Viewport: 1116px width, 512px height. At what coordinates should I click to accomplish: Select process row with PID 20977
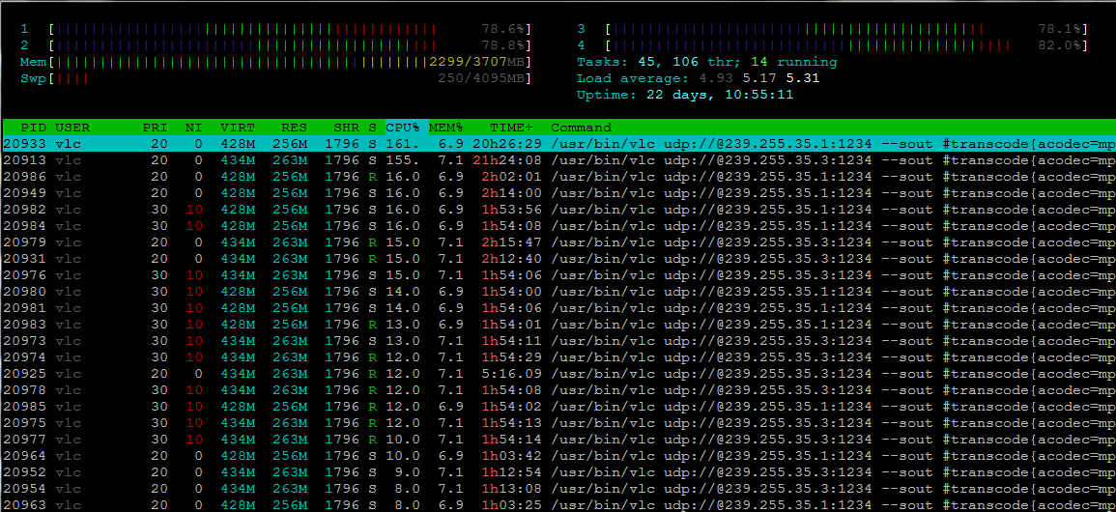click(x=558, y=439)
